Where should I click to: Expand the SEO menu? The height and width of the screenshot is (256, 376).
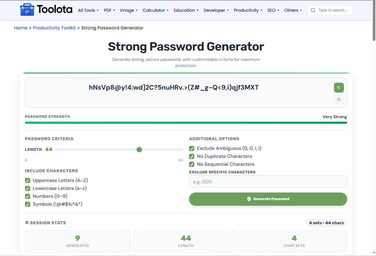(x=273, y=10)
